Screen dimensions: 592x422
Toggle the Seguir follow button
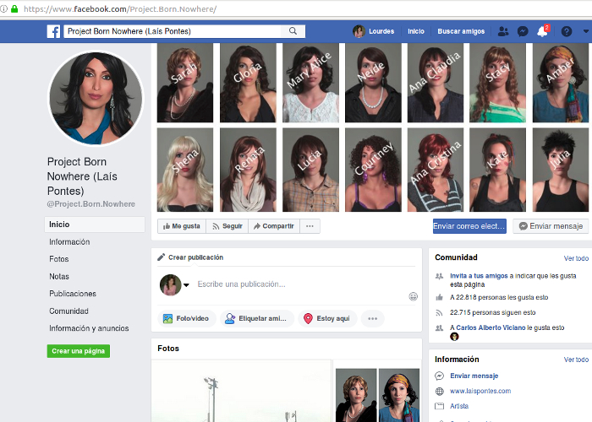227,226
